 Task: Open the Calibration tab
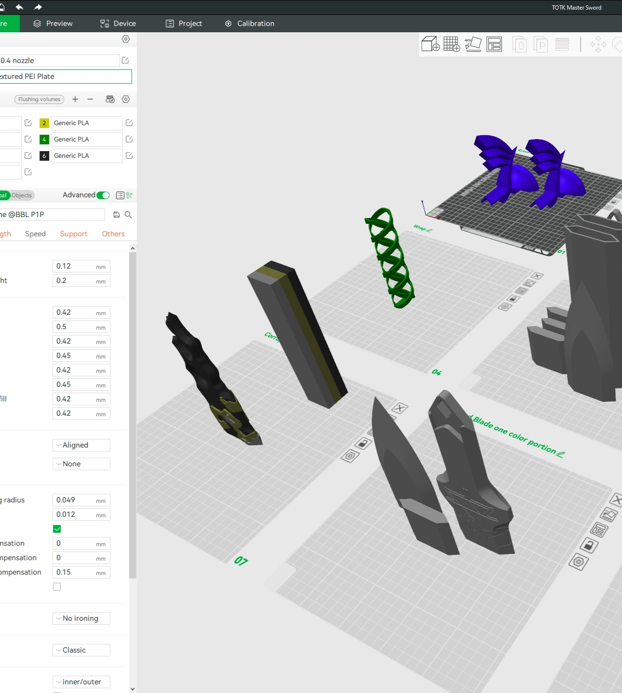tap(250, 24)
